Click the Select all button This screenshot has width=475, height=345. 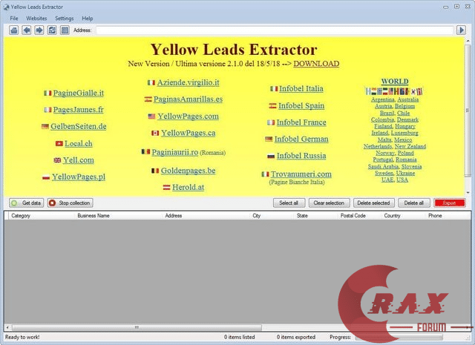(289, 203)
